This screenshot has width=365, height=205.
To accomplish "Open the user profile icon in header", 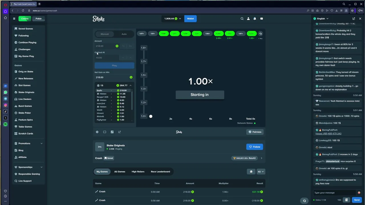I will pyautogui.click(x=248, y=19).
